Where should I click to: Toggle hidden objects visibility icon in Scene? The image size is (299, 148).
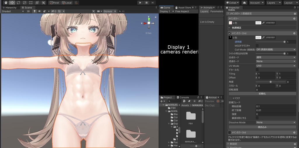[x=54, y=11]
